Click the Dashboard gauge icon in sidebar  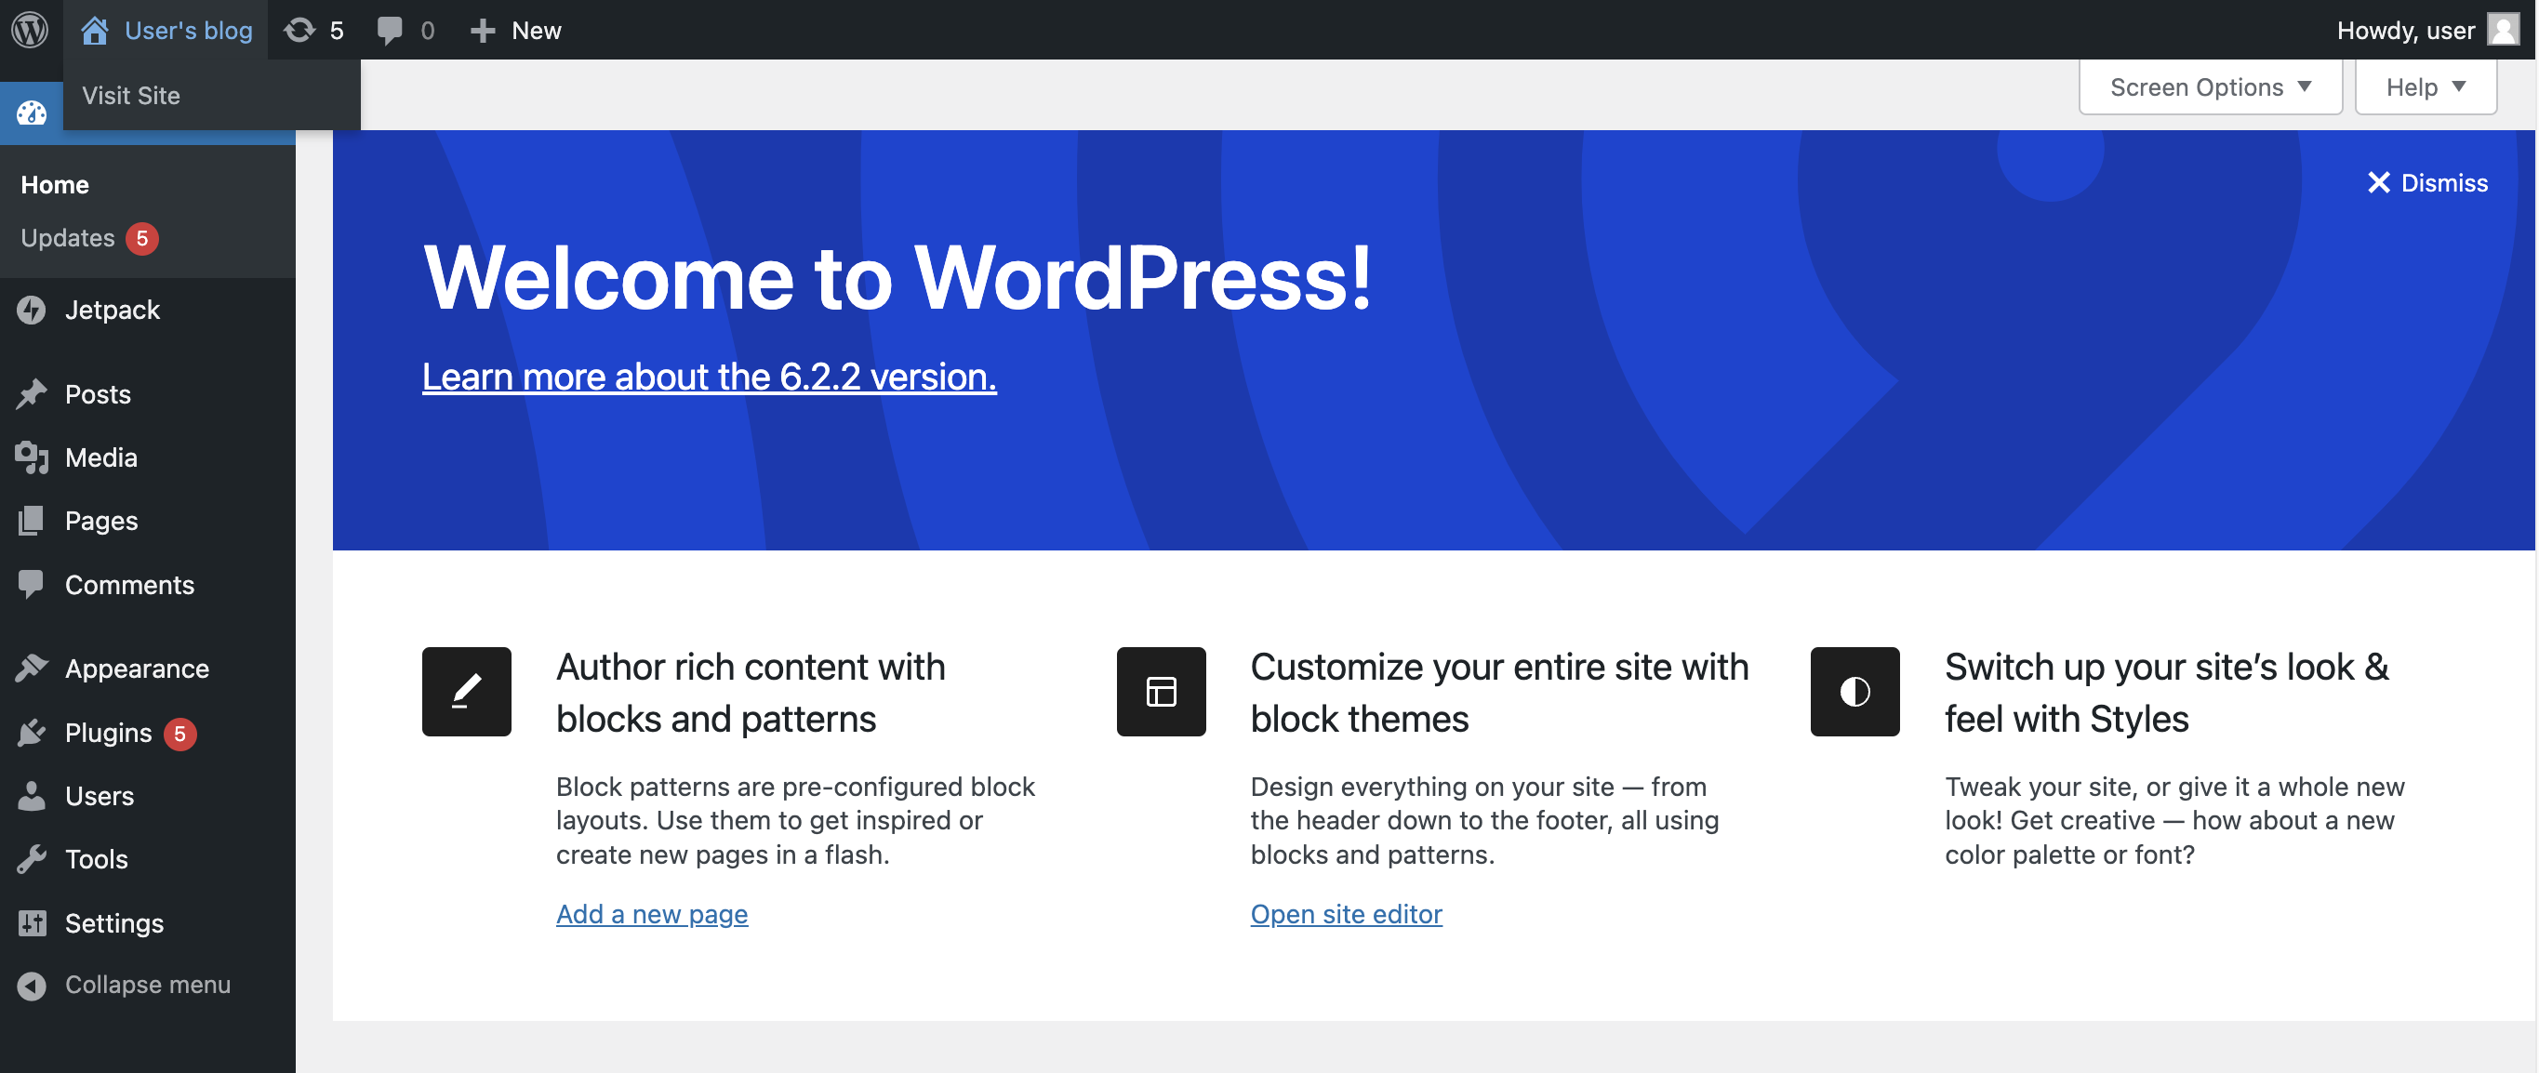tap(32, 113)
